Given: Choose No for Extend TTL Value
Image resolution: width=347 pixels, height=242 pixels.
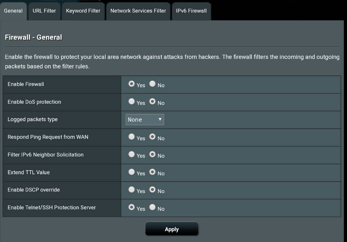Looking at the screenshot, I should [152, 172].
